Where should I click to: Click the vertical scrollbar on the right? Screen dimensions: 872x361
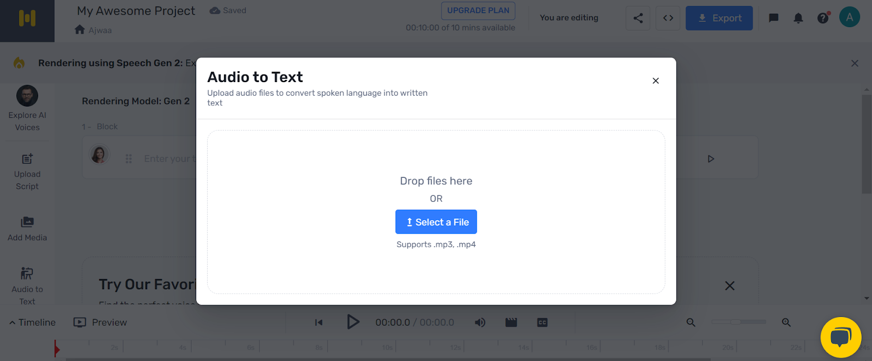(867, 144)
